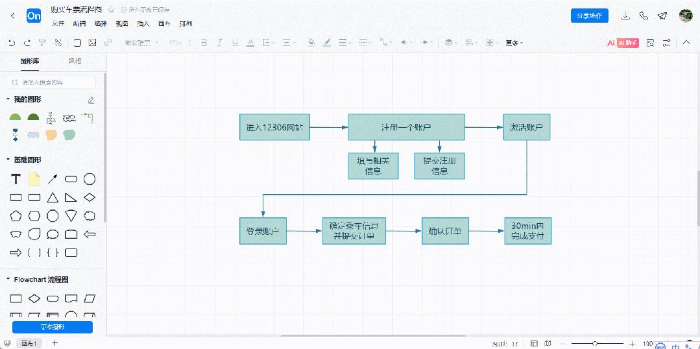Add a new canvas page with plus
The width and height of the screenshot is (700, 349).
click(x=55, y=343)
